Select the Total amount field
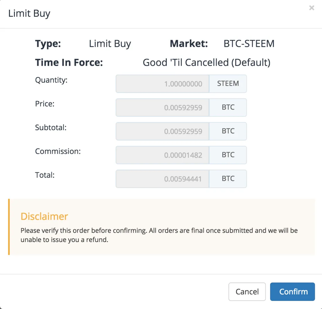 pyautogui.click(x=162, y=179)
